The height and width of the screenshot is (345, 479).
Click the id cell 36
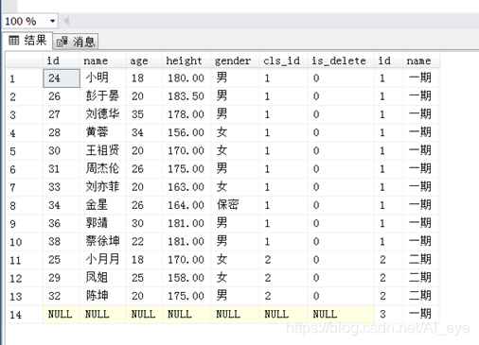pos(62,223)
